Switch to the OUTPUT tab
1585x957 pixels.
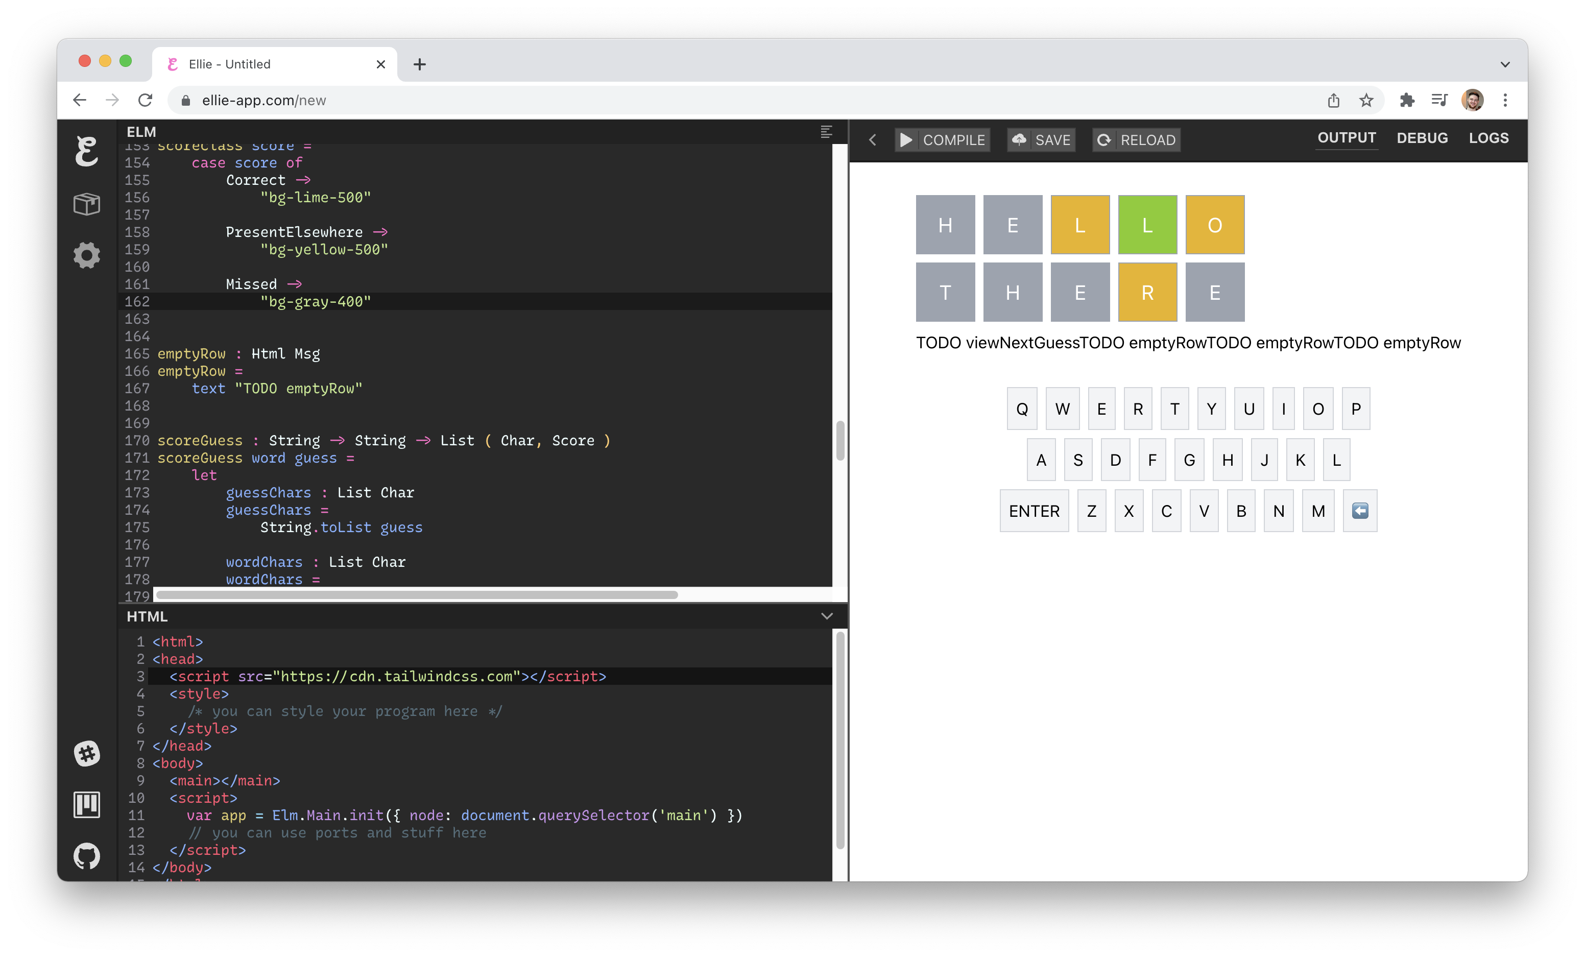tap(1347, 138)
